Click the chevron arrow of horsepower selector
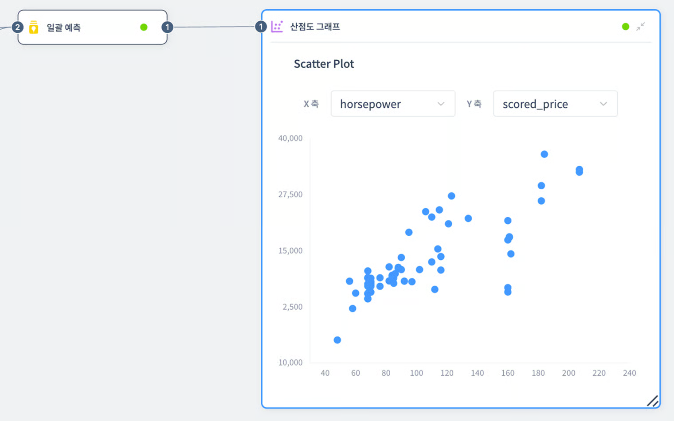Viewport: 674px width, 421px height. (441, 104)
